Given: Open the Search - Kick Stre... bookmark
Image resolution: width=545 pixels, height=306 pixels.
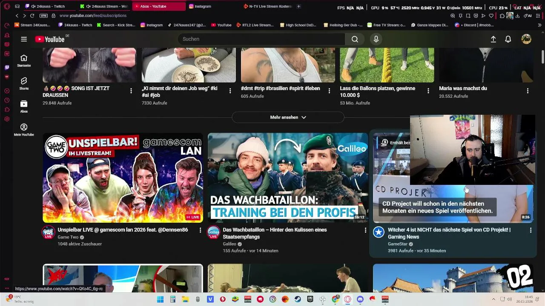Looking at the screenshot, I should tap(116, 25).
